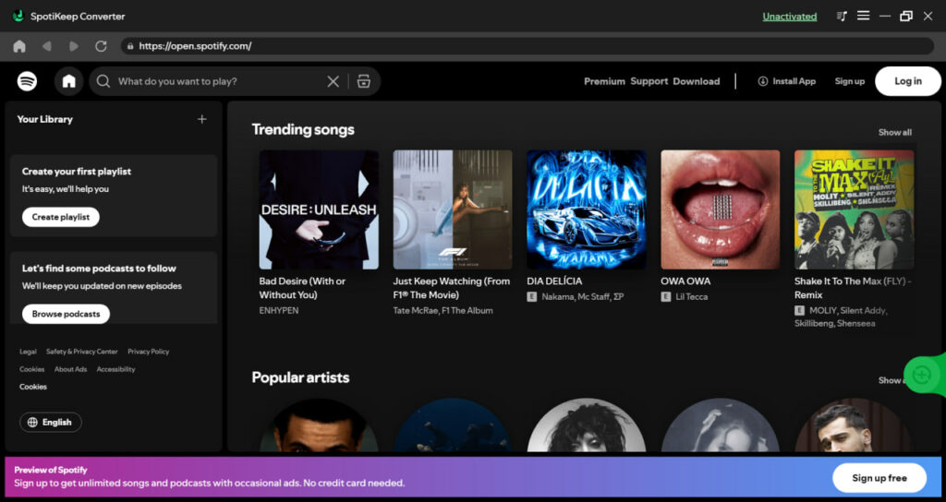Image resolution: width=946 pixels, height=502 pixels.
Task: Click the Browse podcasts button
Action: [66, 314]
